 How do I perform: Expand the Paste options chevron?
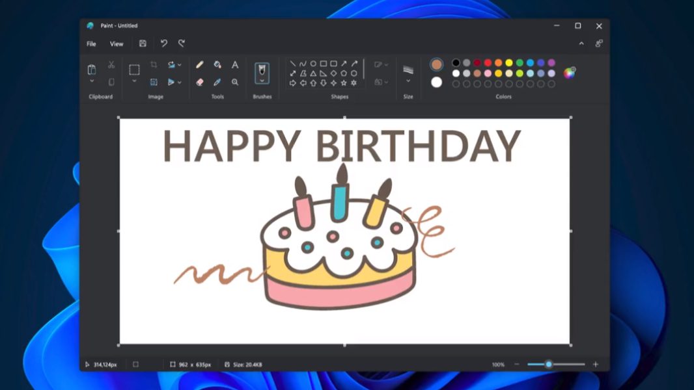pyautogui.click(x=92, y=81)
